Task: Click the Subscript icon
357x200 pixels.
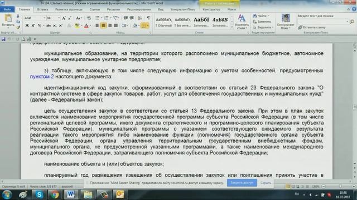Action: [55, 26]
